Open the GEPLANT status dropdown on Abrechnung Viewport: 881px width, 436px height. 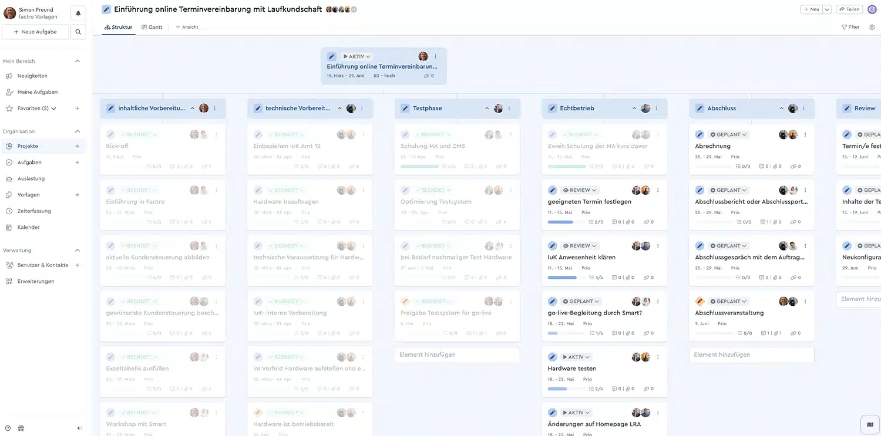[728, 134]
